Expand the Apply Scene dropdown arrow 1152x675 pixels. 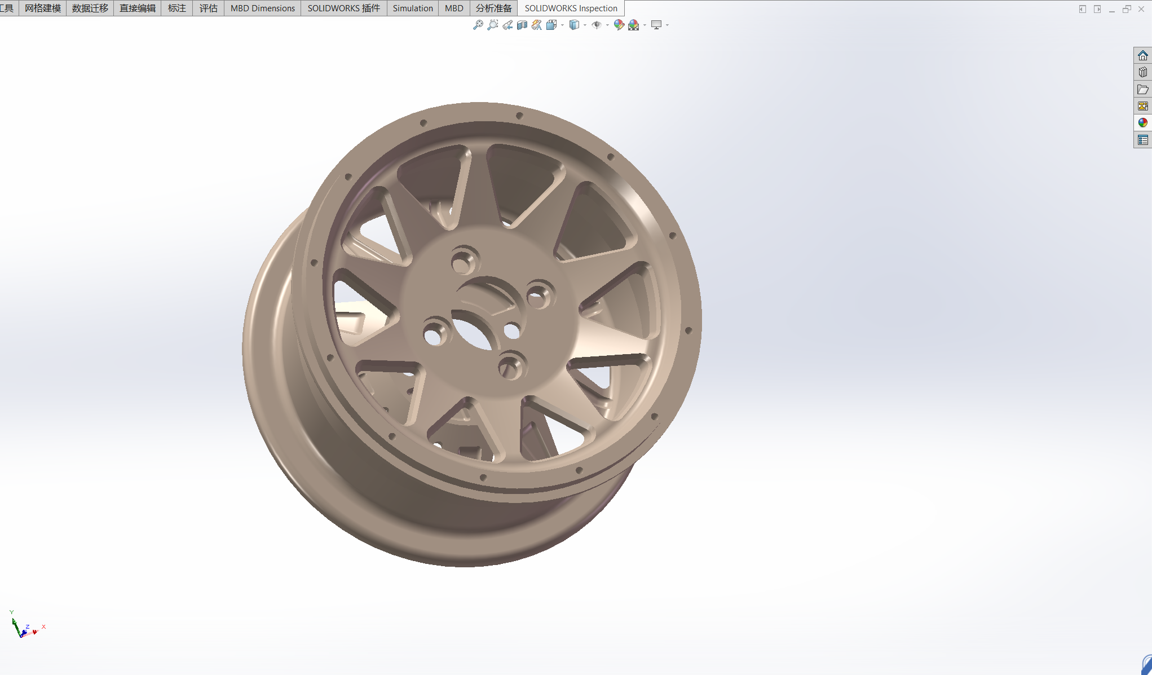[x=645, y=25]
